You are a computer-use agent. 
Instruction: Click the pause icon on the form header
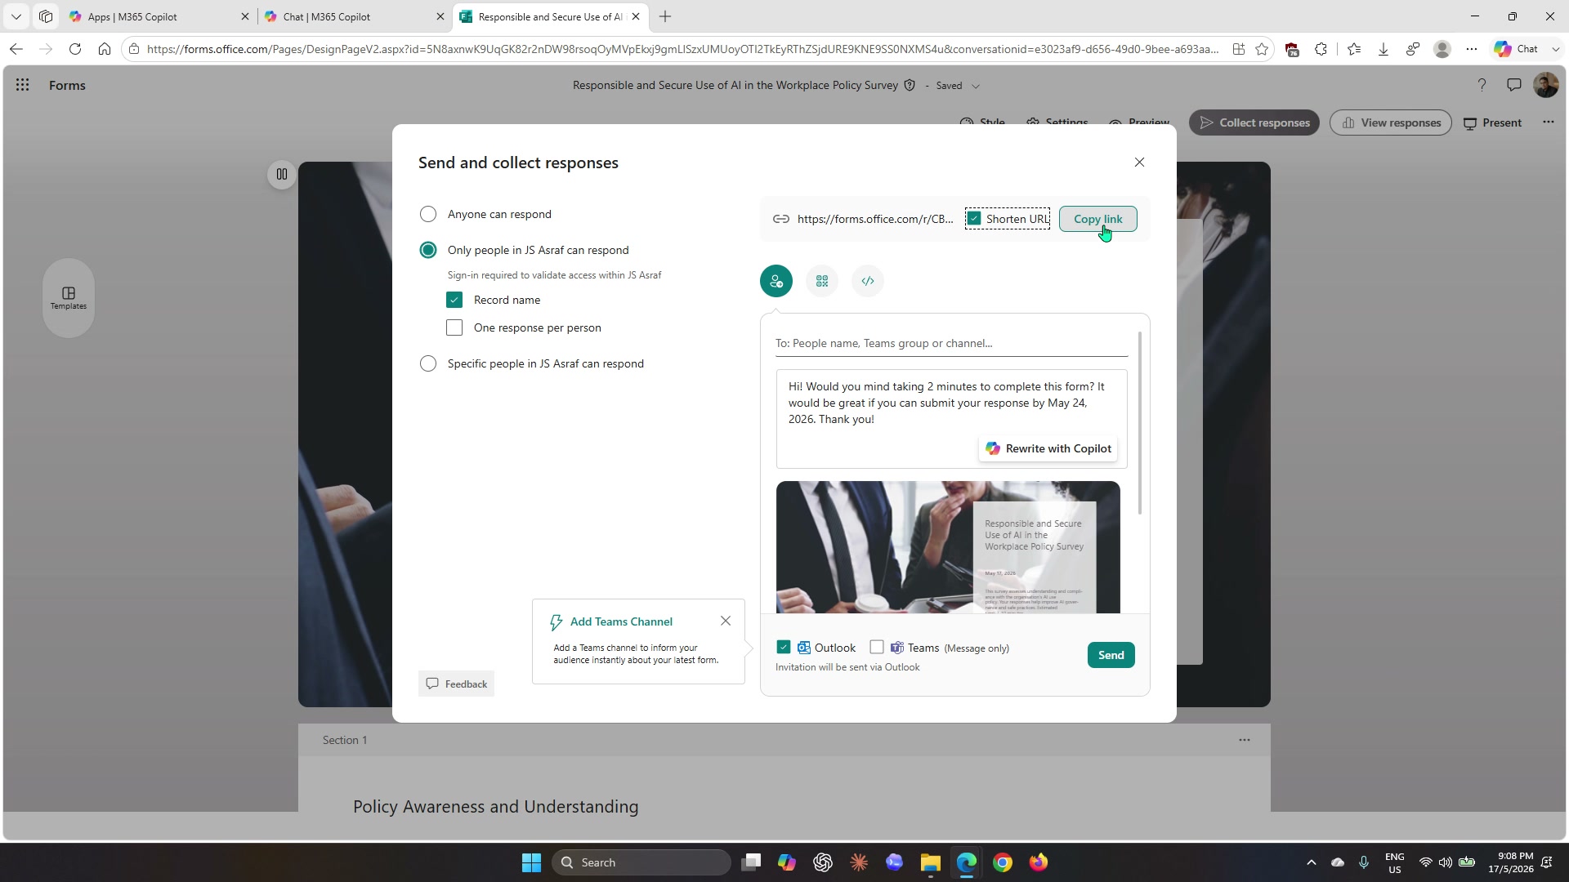(281, 174)
